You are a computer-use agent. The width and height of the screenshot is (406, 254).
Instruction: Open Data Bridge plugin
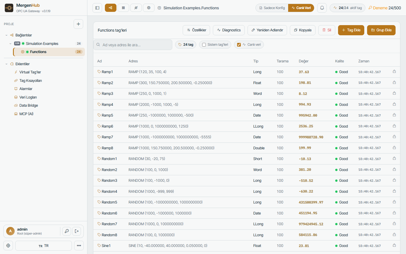28,106
